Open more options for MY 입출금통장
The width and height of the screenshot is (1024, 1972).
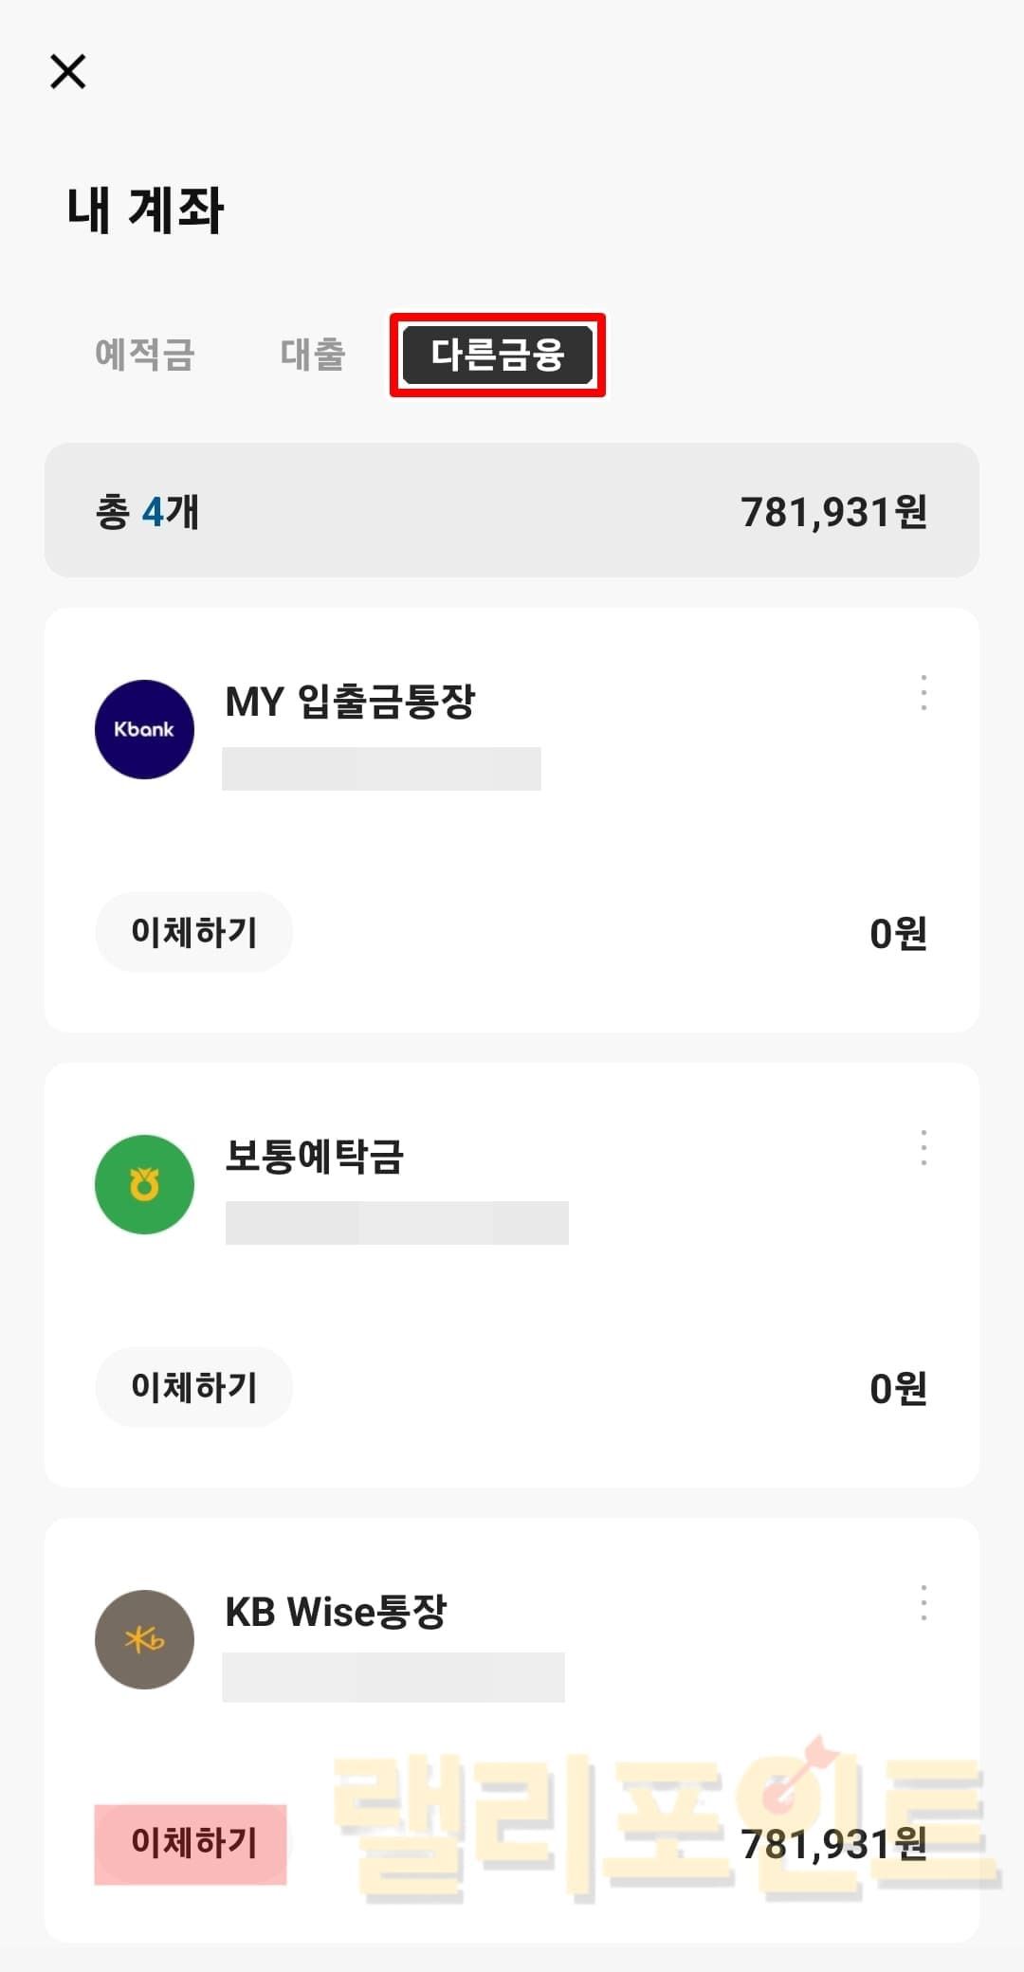tap(923, 693)
